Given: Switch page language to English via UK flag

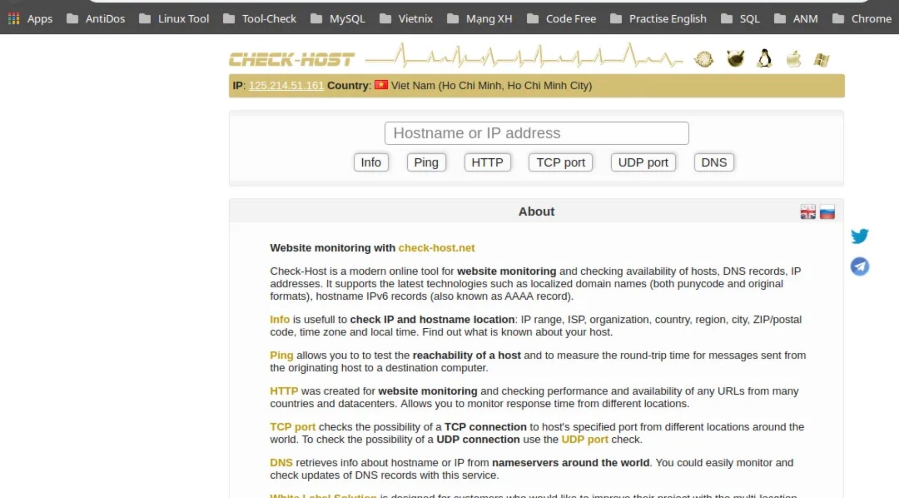Looking at the screenshot, I should [x=808, y=212].
